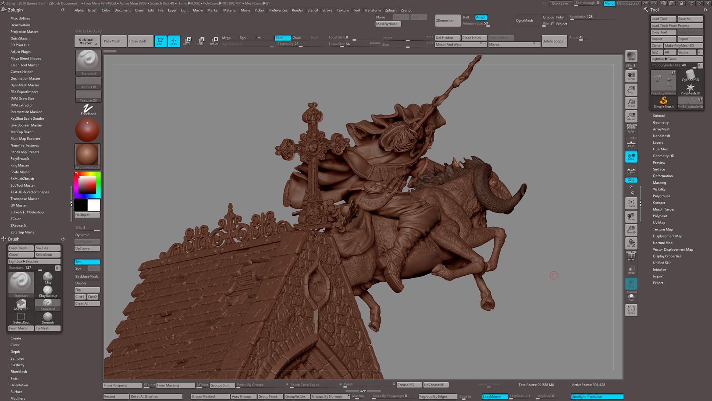Open the Brush menu
This screenshot has width=712, height=401.
click(92, 10)
